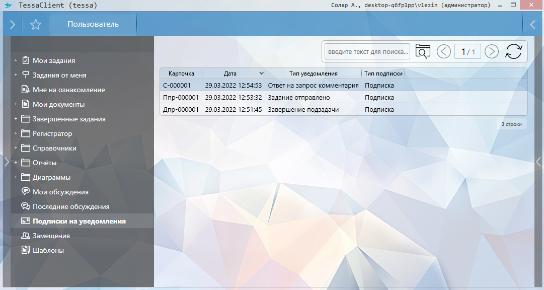Screen dimensions: 544x290
Task: Select Подписки на уведомления in sidebar
Action: pyautogui.click(x=79, y=221)
